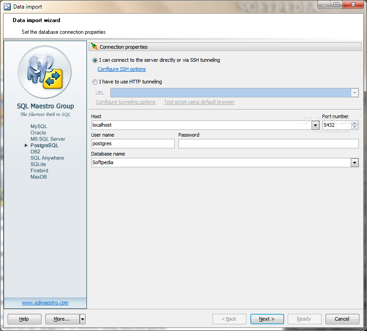Image resolution: width=367 pixels, height=331 pixels.
Task: Click the More... button
Action: (62, 319)
